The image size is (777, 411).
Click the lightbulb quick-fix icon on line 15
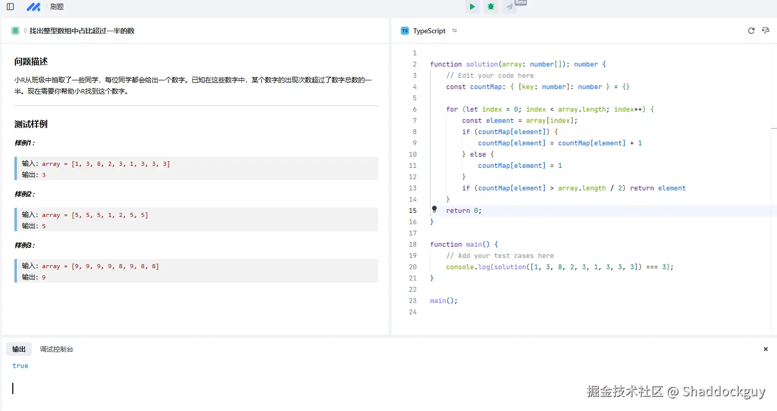(434, 209)
